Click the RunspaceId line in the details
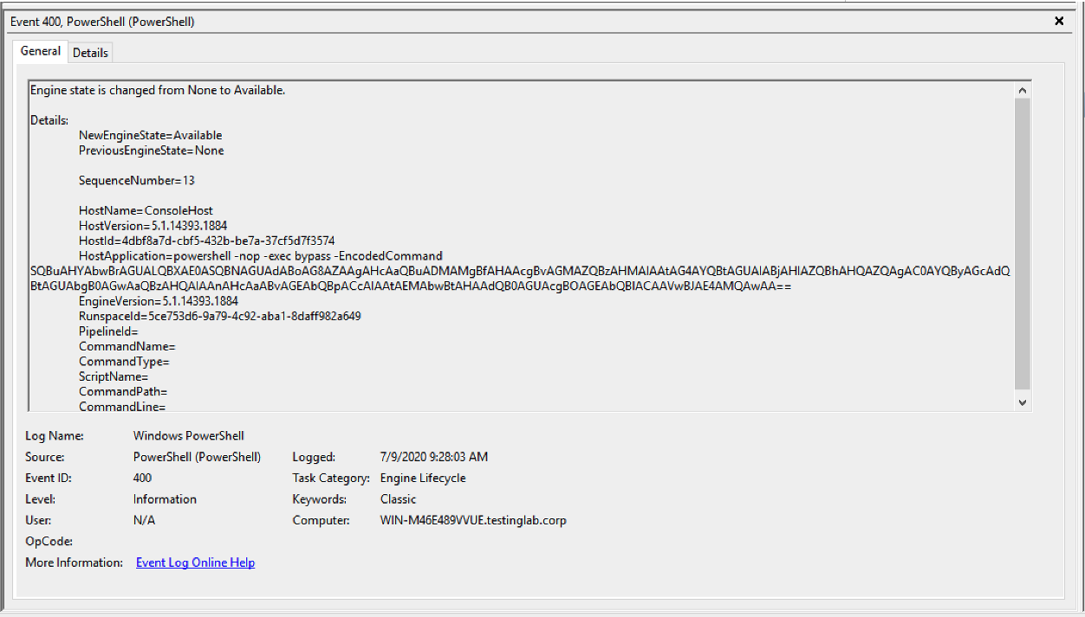This screenshot has height=617, width=1085. 219,317
